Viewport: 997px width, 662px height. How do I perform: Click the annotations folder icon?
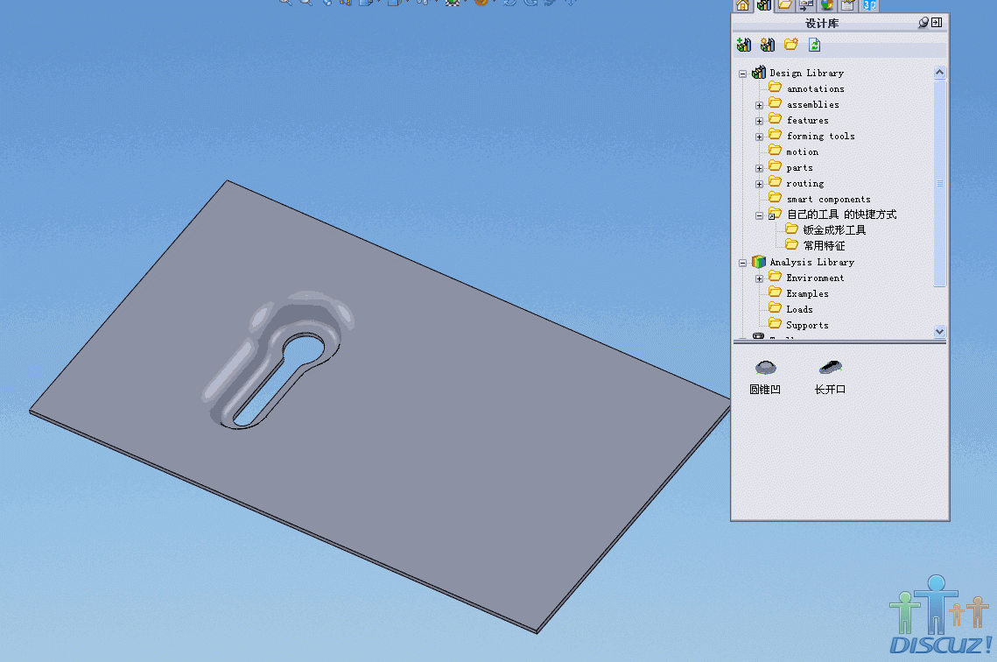click(775, 88)
